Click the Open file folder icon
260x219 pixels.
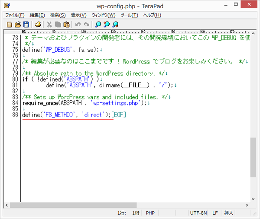pos(18,25)
